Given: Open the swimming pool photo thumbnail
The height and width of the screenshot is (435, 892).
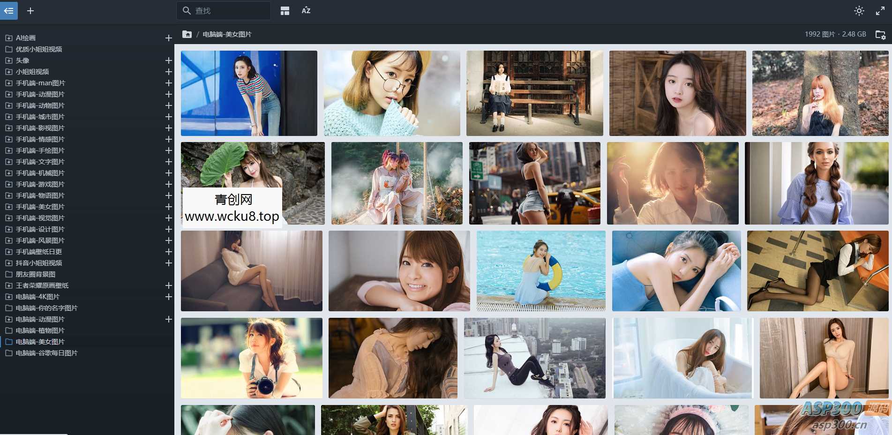Looking at the screenshot, I should pos(540,270).
